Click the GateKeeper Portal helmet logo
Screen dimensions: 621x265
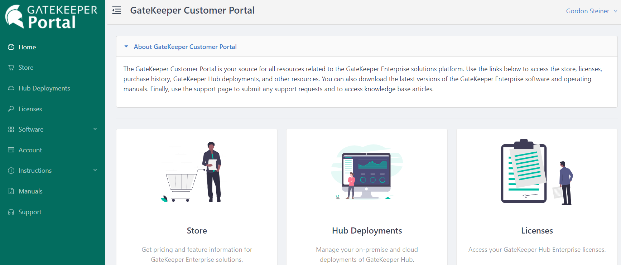point(14,16)
